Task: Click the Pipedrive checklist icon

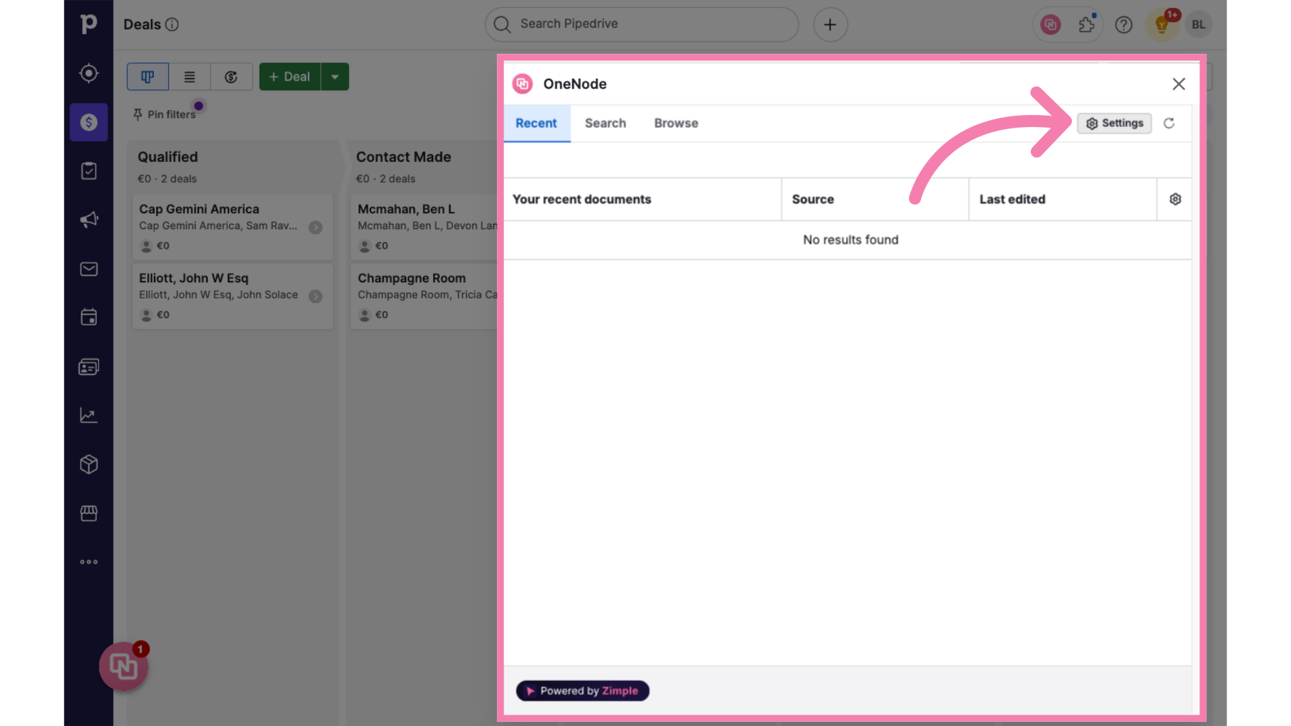Action: (x=88, y=170)
